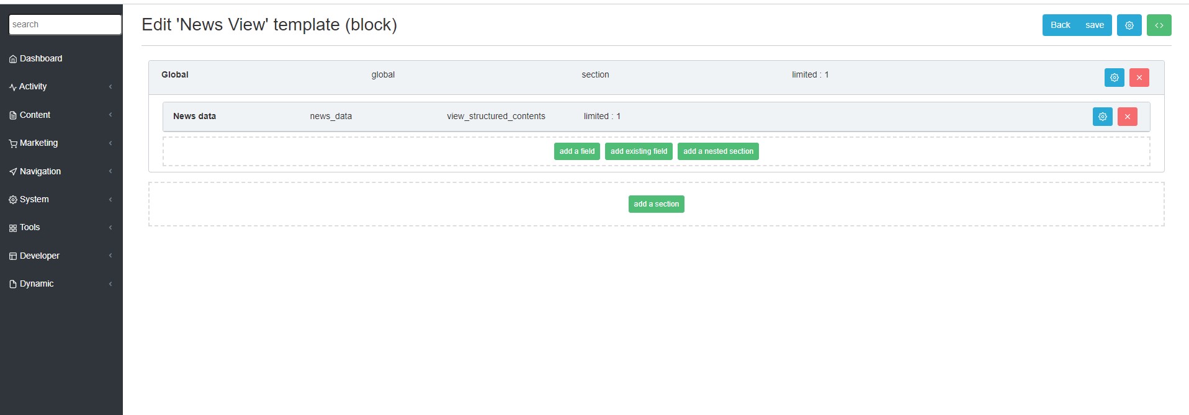
Task: Open News data settings gear
Action: (x=1102, y=117)
